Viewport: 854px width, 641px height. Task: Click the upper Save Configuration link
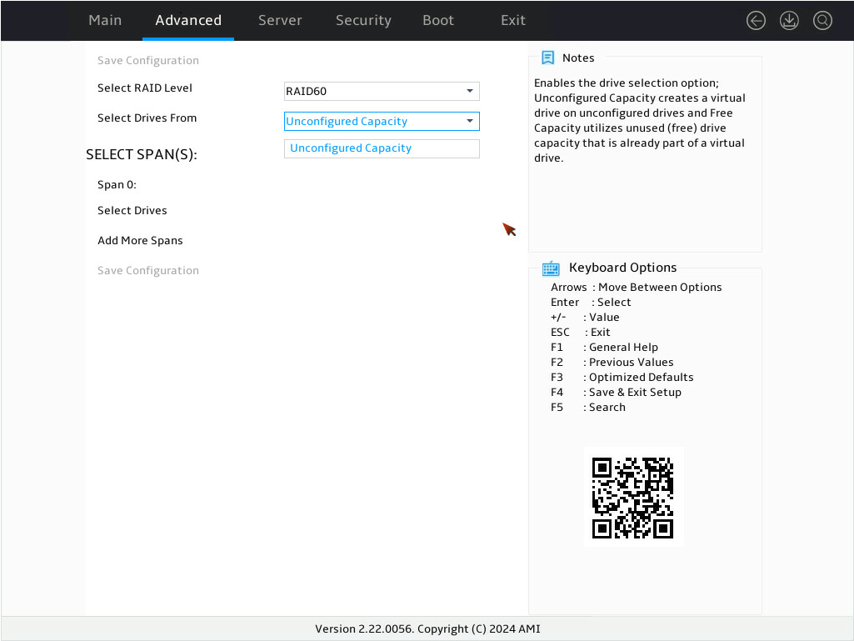[148, 61]
